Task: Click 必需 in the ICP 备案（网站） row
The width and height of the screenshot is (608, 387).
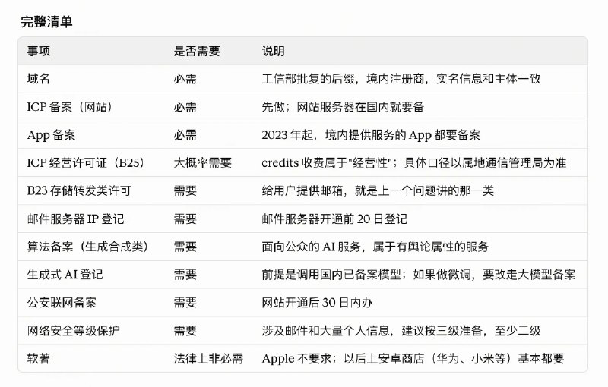Action: (185, 107)
